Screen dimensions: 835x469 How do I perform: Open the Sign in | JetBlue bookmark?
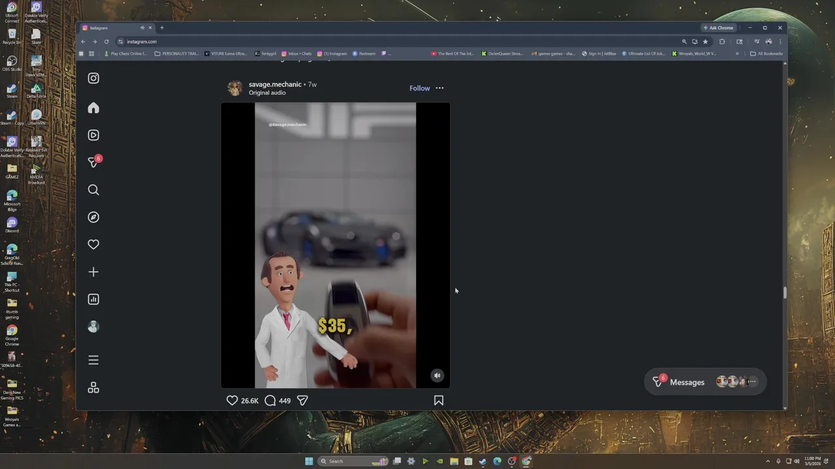coord(599,54)
